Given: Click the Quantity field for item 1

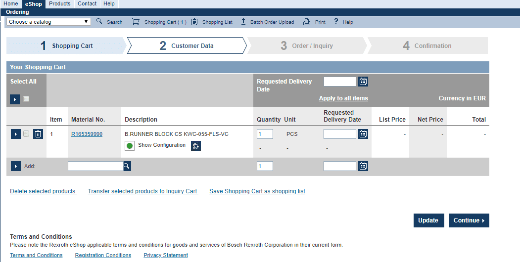Looking at the screenshot, I should 265,134.
